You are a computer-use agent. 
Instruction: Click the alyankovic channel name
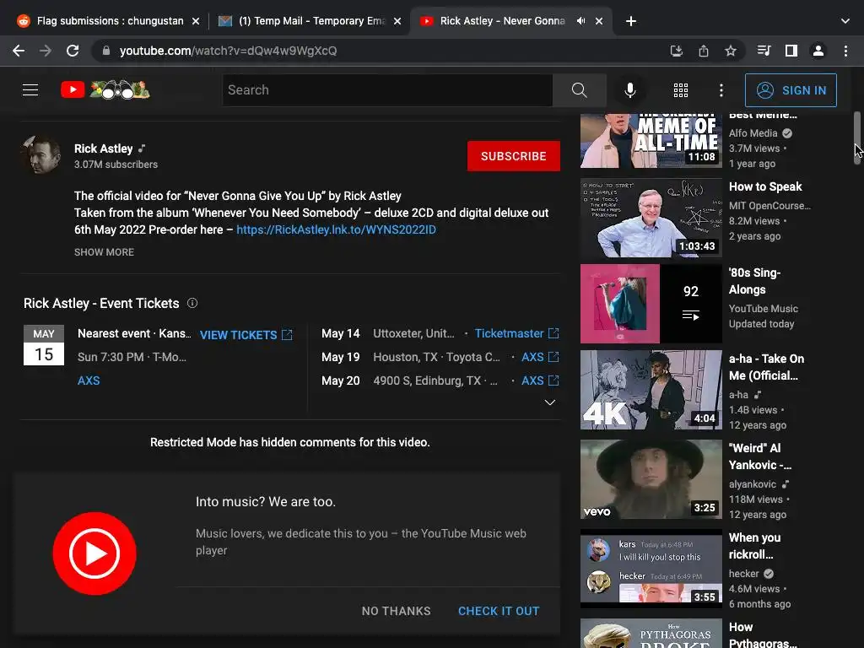coord(752,484)
